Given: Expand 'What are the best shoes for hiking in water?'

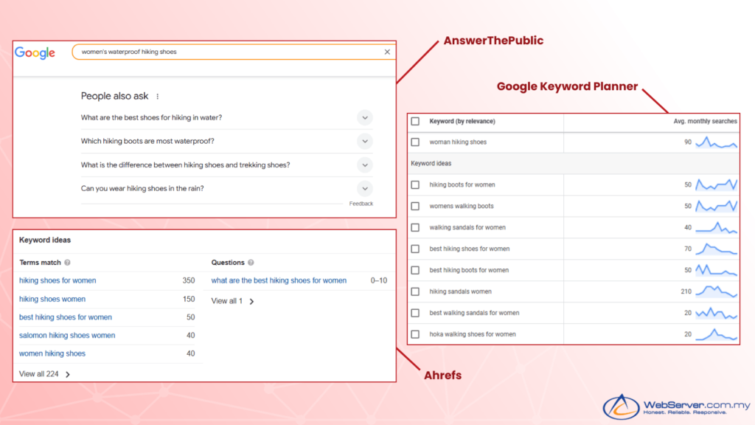Looking at the screenshot, I should pos(364,117).
